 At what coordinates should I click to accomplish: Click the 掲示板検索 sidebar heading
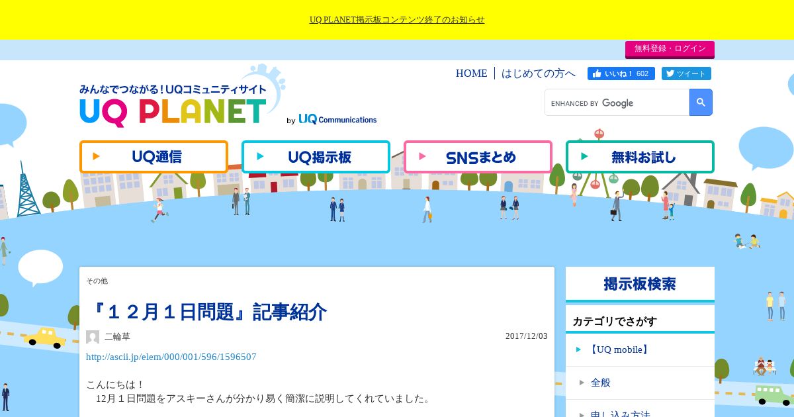(x=640, y=284)
